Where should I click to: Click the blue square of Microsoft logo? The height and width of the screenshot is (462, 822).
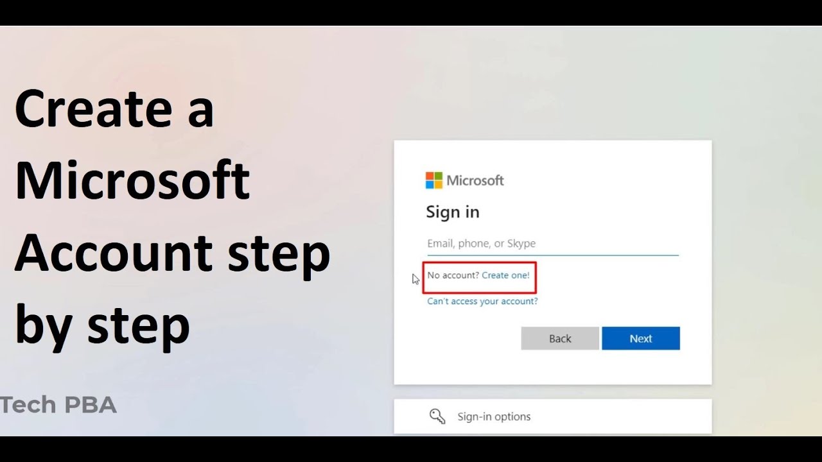430,185
